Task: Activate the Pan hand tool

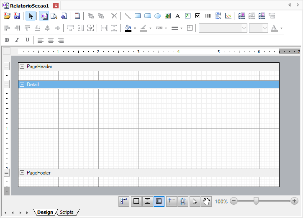Action: tap(206, 201)
